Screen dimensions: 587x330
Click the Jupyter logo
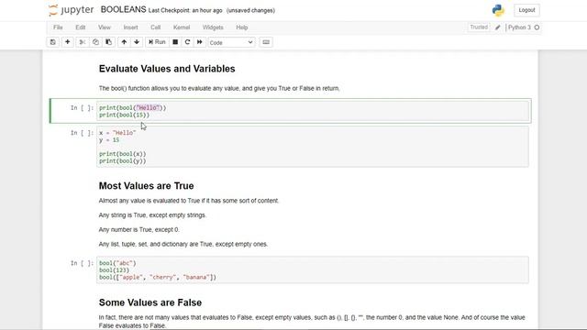point(71,10)
